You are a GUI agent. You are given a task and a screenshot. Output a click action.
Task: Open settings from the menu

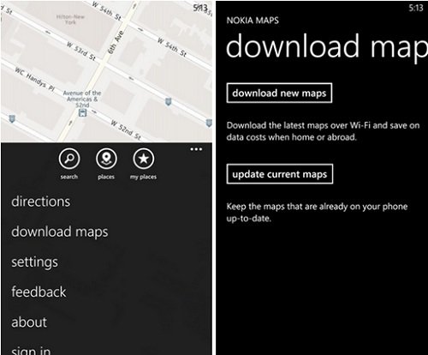point(35,262)
